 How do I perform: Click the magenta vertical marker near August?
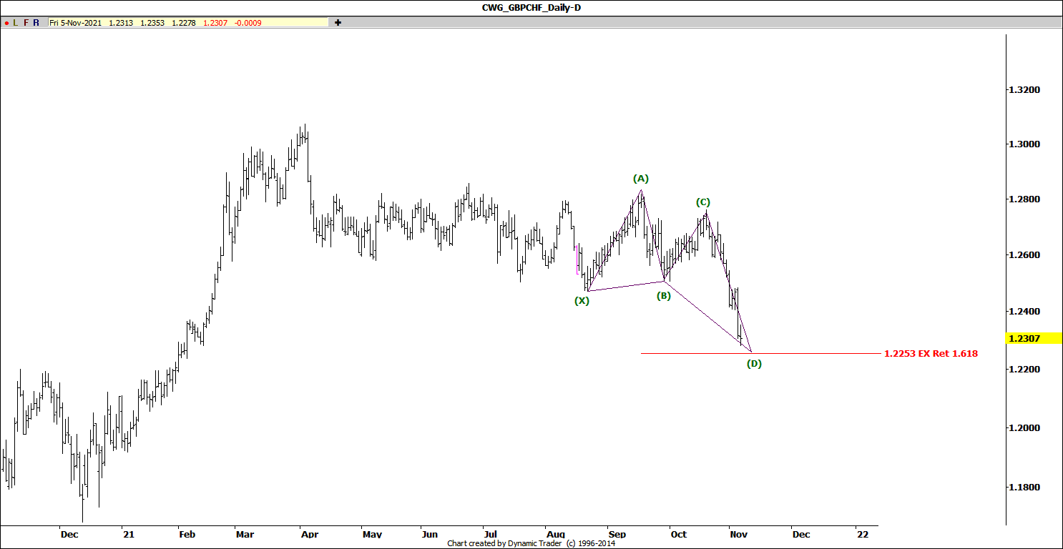click(x=577, y=258)
